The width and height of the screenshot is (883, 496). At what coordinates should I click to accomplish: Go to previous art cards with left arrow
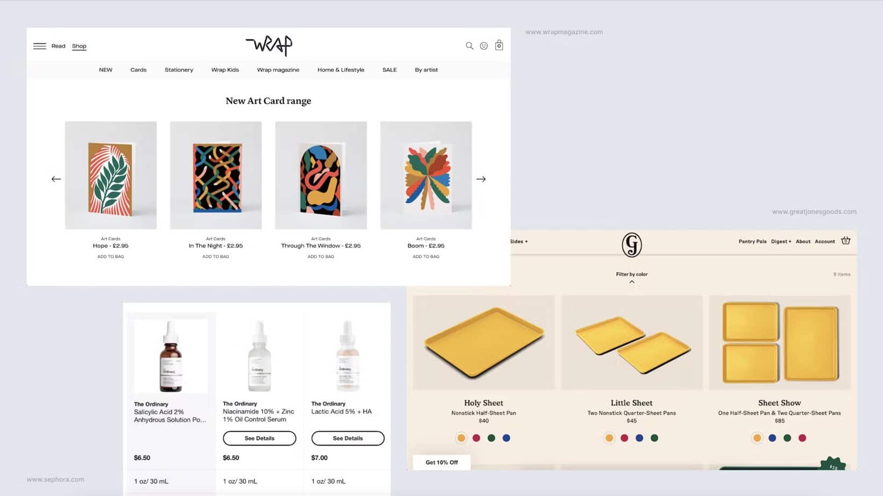click(x=56, y=179)
